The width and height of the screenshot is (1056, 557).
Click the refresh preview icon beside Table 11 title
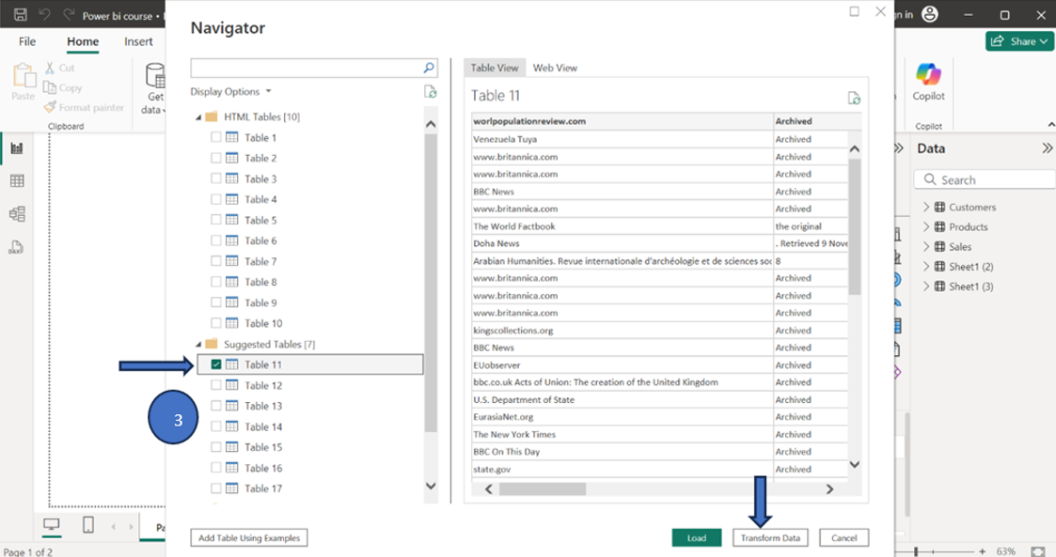[854, 98]
